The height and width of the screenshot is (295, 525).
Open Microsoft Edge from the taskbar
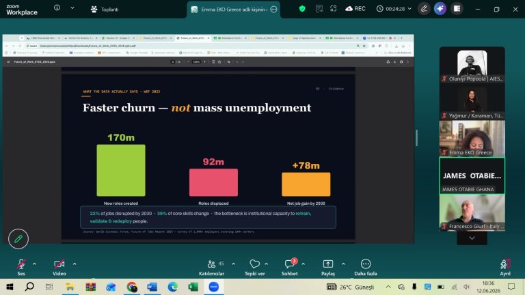pos(173,287)
